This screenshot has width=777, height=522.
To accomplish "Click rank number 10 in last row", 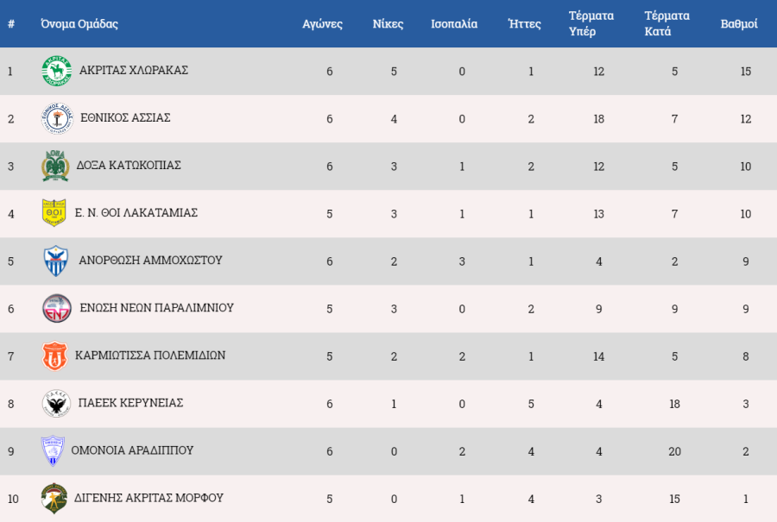I will point(13,500).
